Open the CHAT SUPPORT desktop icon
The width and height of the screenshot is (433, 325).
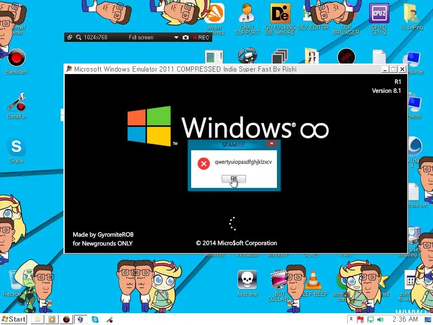coord(247,19)
